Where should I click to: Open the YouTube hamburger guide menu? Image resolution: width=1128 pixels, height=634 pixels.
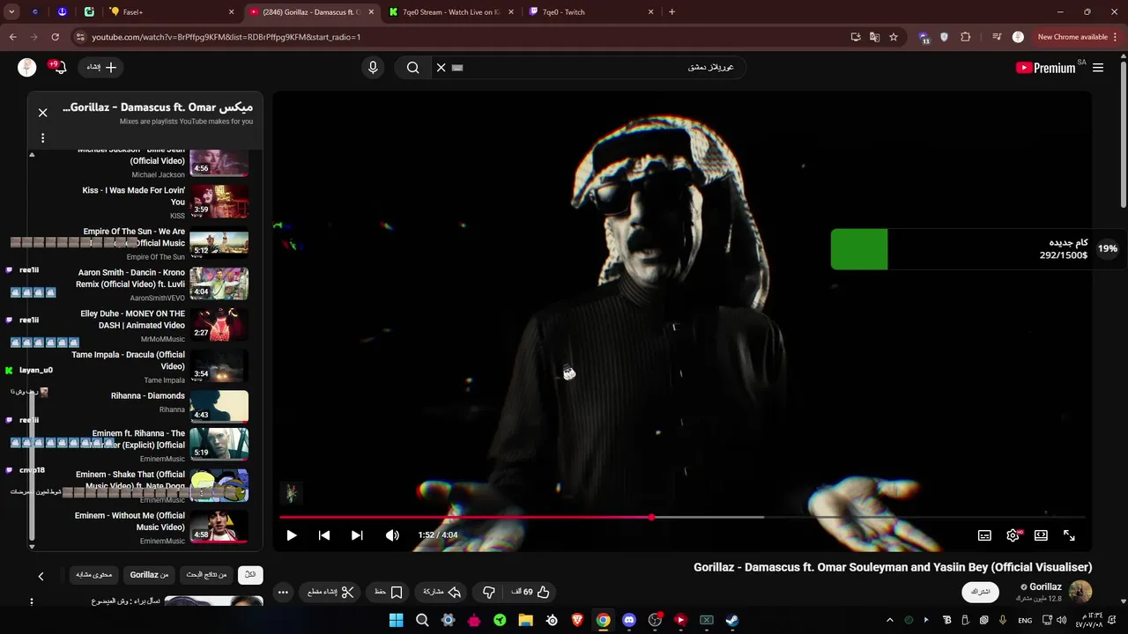[x=1098, y=68]
